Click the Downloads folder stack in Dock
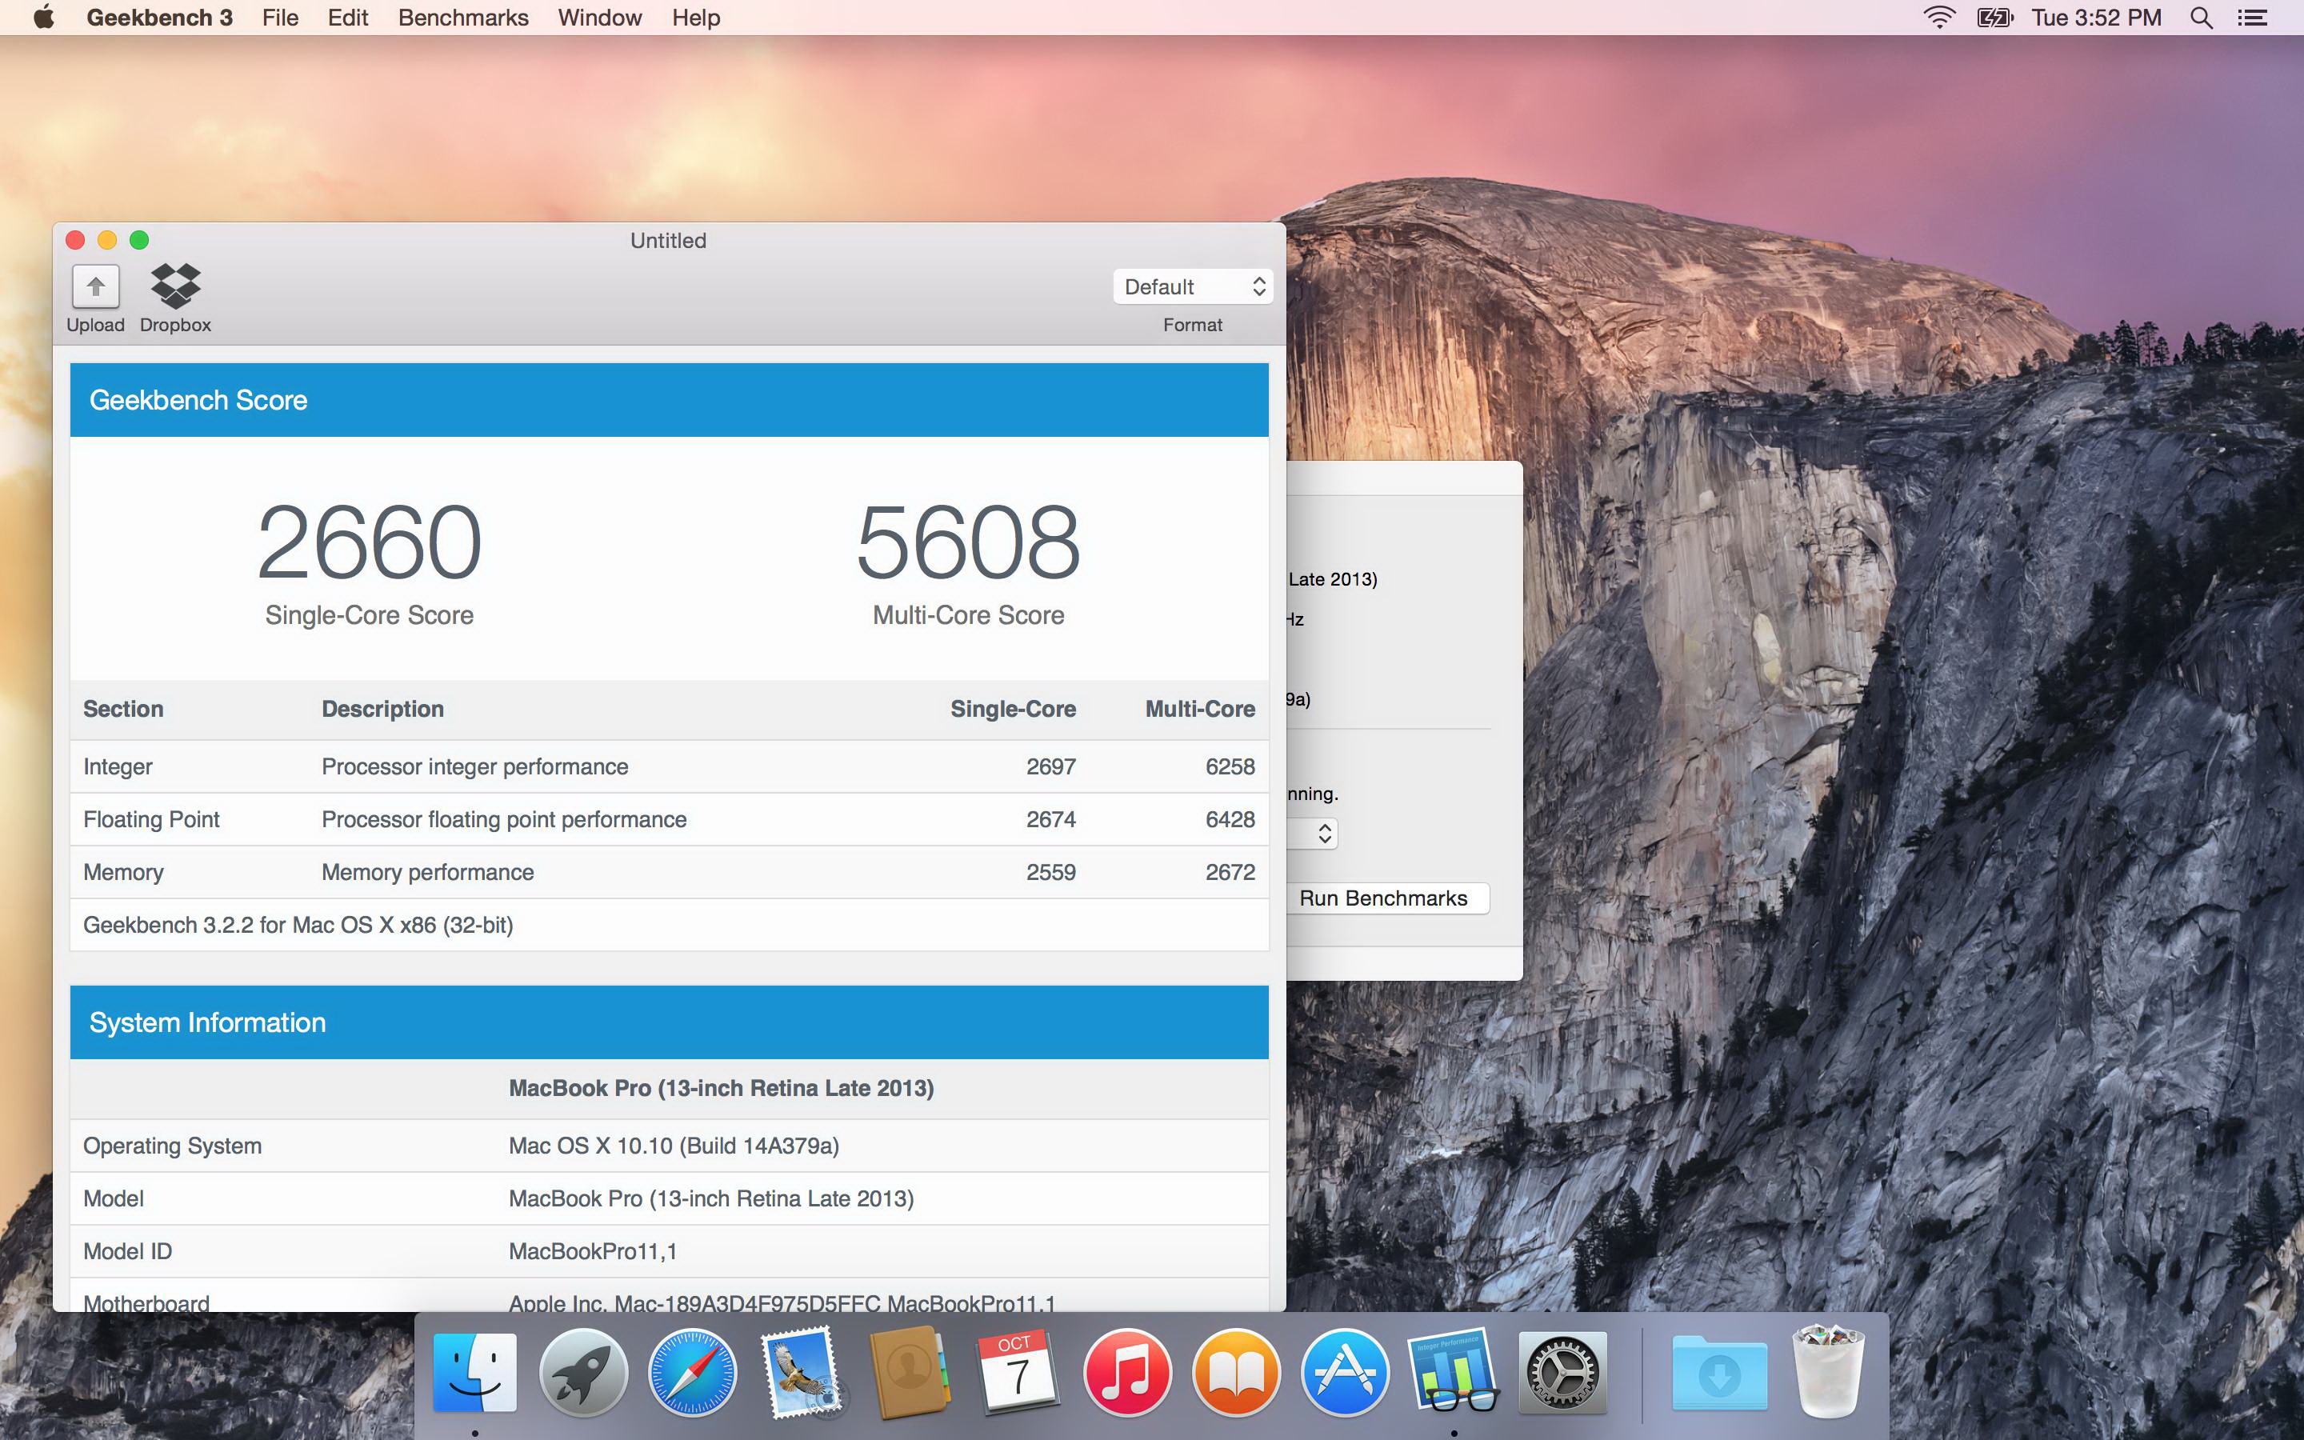The image size is (2304, 1440). click(x=1718, y=1372)
